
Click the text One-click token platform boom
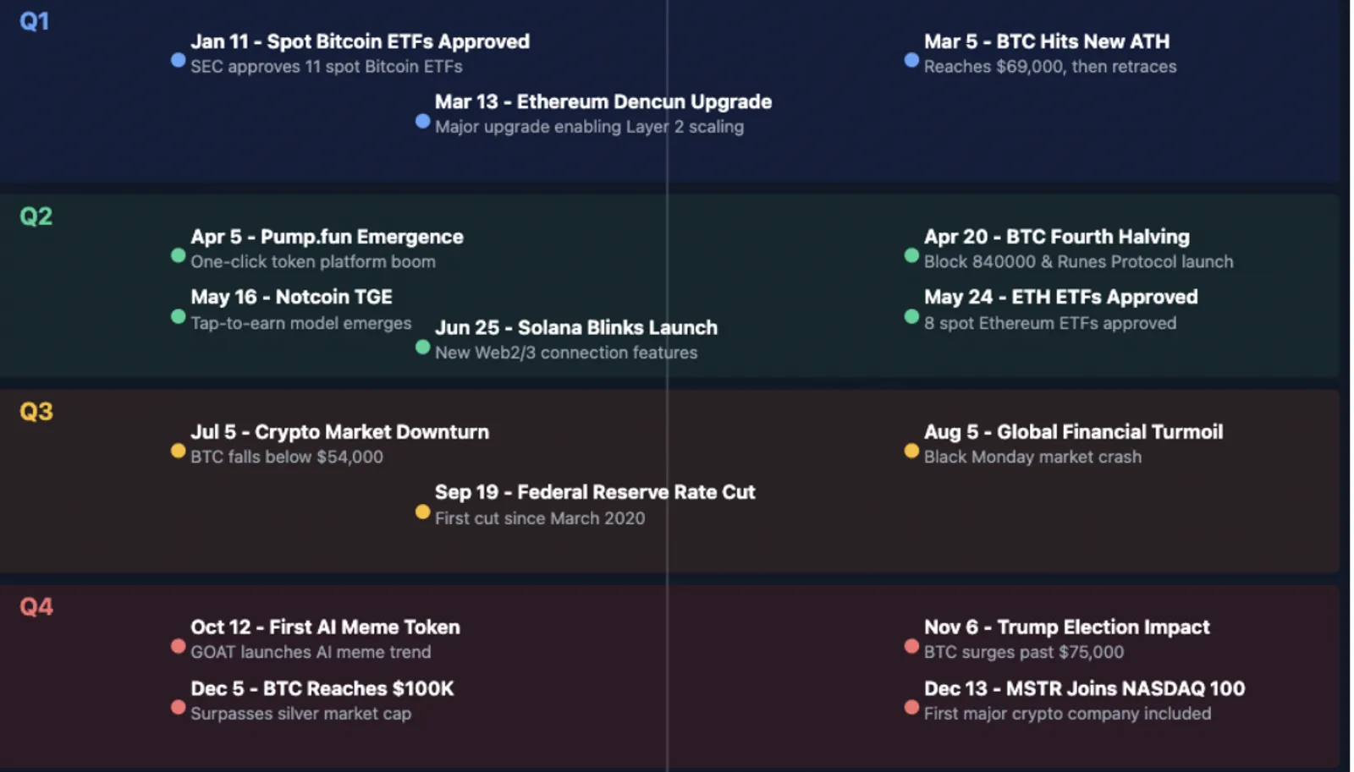313,262
